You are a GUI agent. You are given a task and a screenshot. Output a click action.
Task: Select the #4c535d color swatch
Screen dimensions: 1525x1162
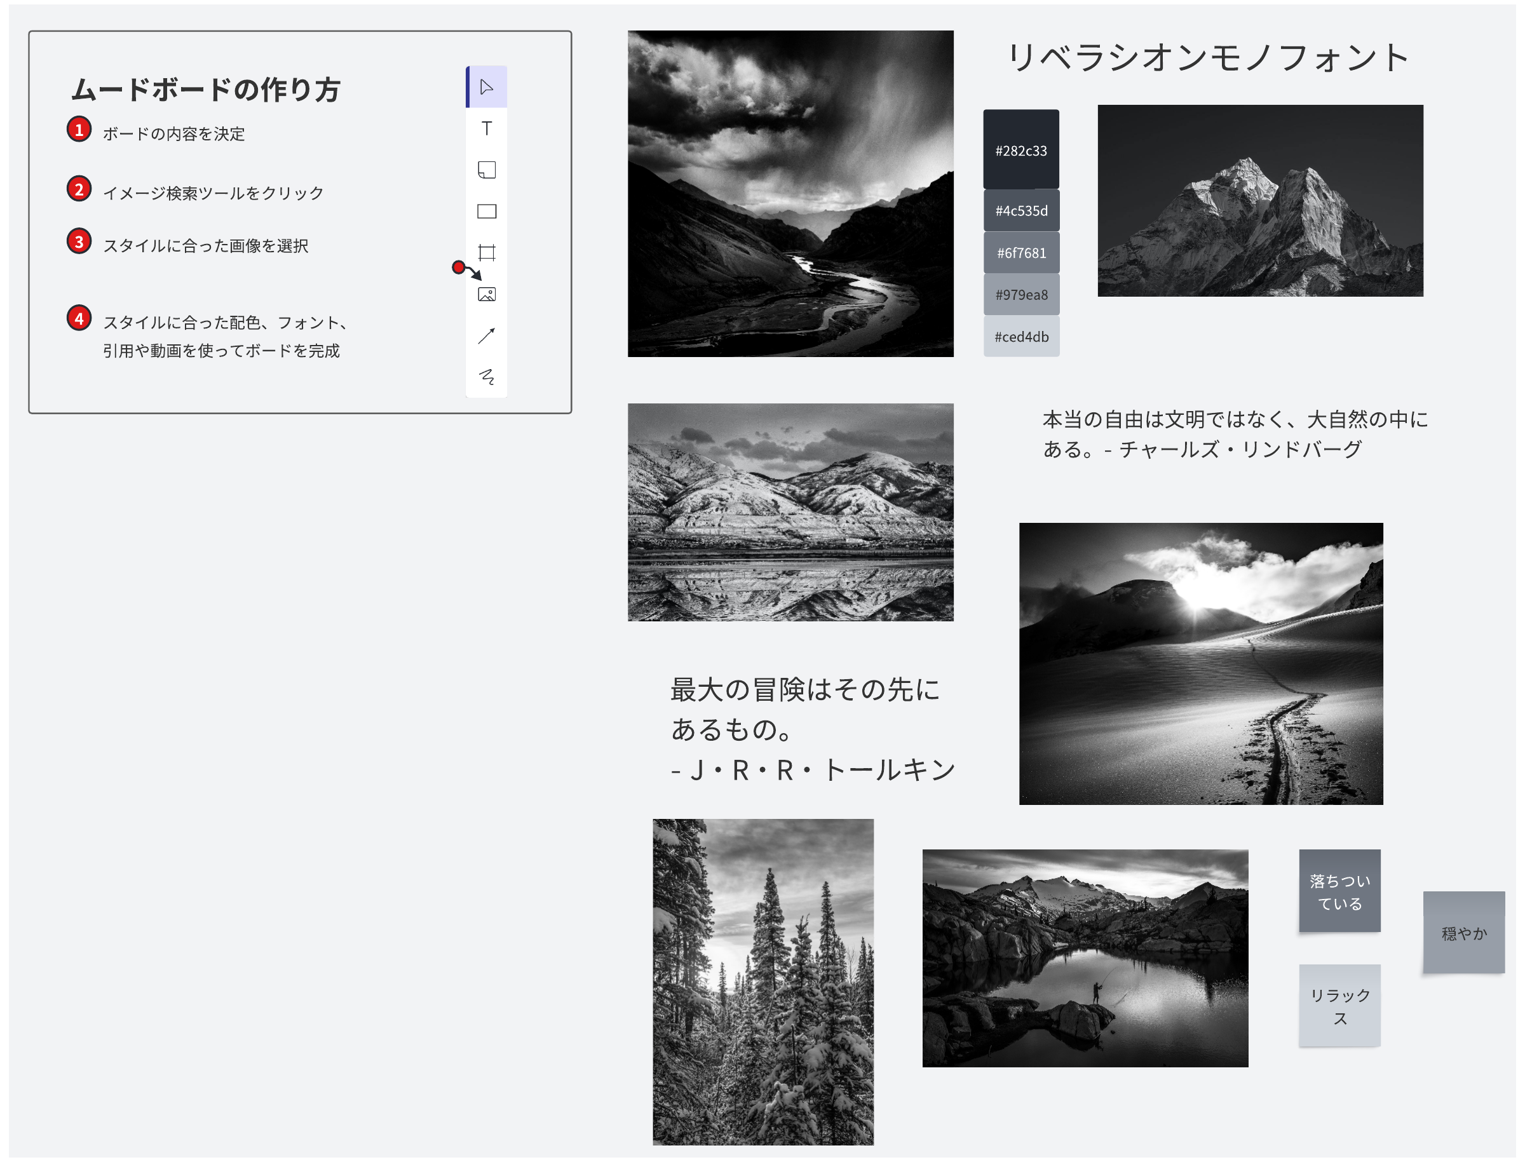click(1021, 211)
